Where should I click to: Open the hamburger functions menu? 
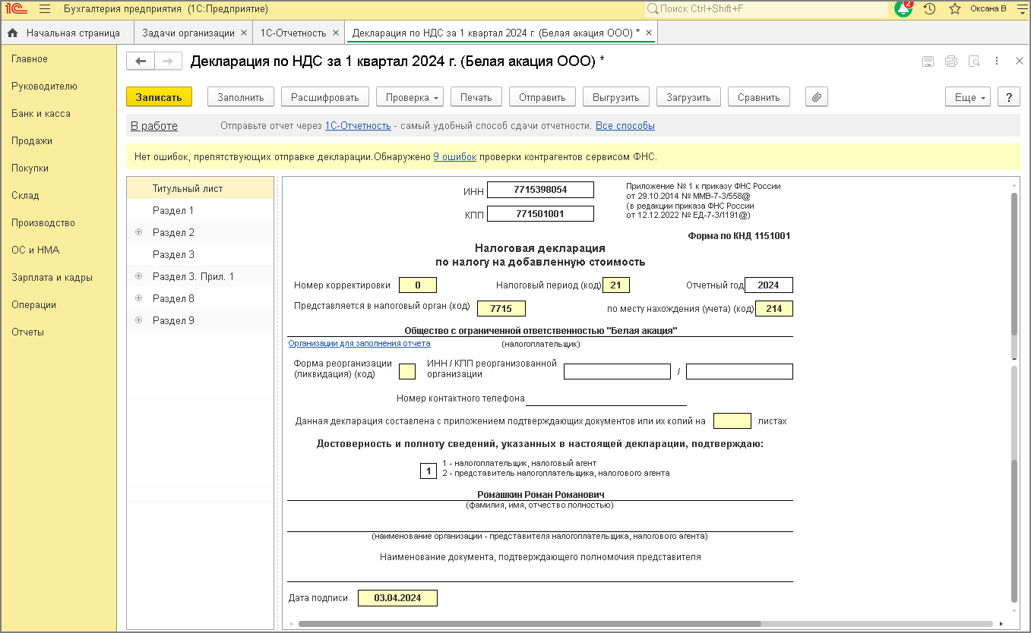44,9
